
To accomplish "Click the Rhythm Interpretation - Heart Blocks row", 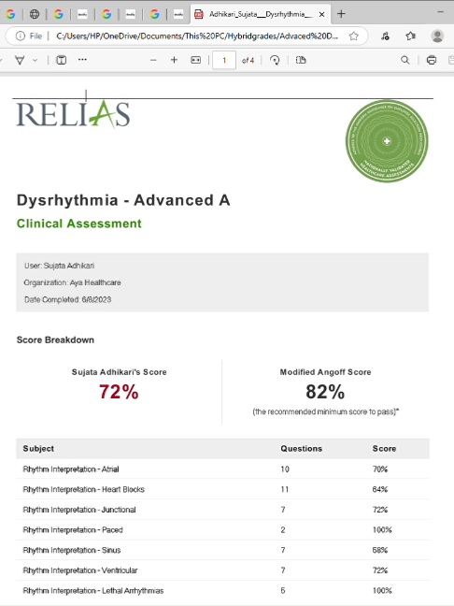I will click(222, 489).
